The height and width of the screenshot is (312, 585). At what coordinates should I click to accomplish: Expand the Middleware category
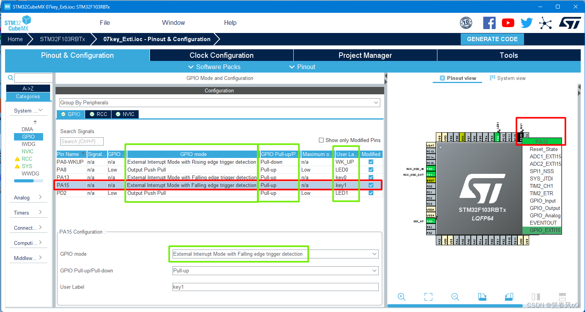(28, 258)
